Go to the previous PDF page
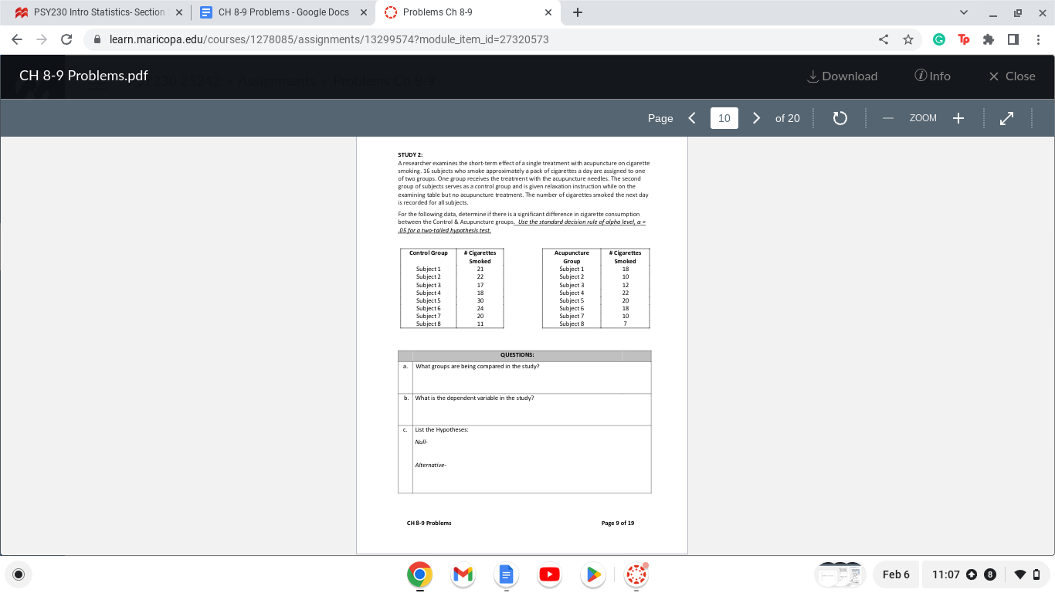Screen dimensions: 1055x593 point(692,118)
